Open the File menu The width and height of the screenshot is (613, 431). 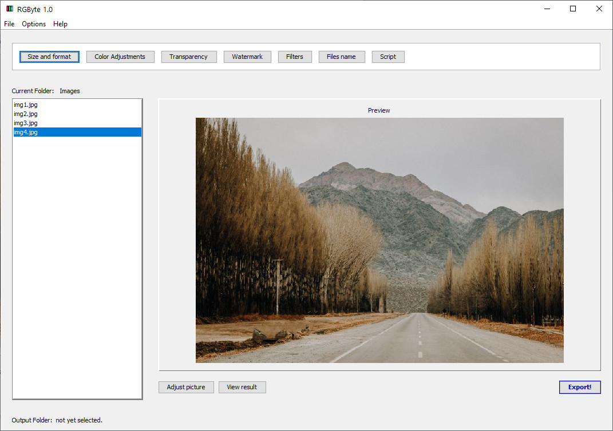(9, 24)
